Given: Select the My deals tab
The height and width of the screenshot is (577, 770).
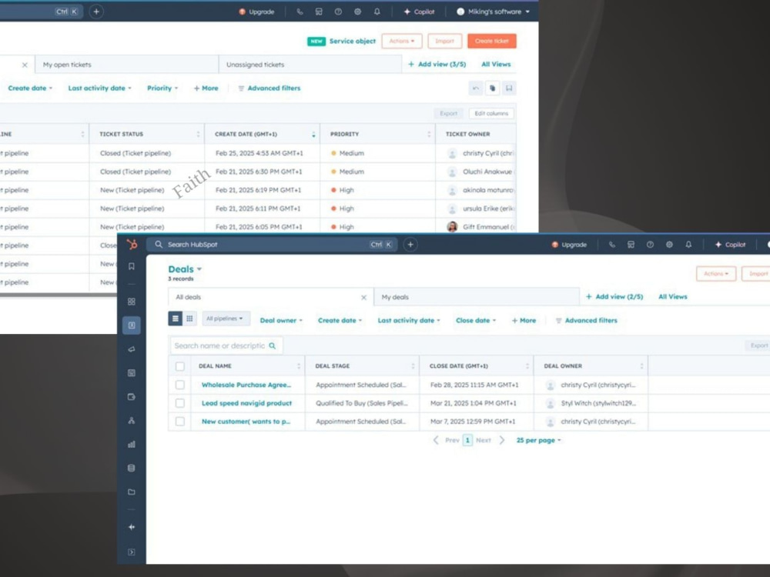Looking at the screenshot, I should pos(477,297).
